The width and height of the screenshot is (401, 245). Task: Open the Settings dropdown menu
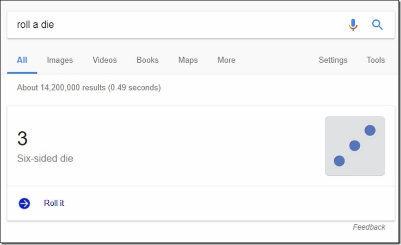click(333, 60)
